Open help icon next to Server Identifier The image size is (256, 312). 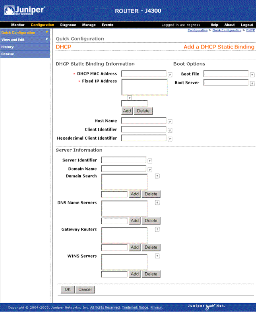click(x=150, y=161)
